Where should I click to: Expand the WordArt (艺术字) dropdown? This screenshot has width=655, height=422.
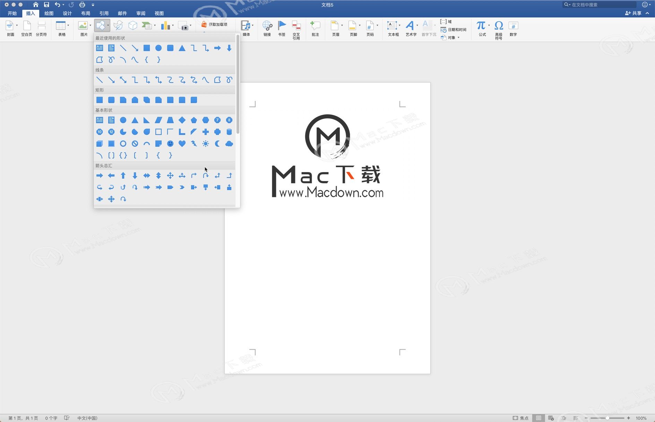[417, 25]
